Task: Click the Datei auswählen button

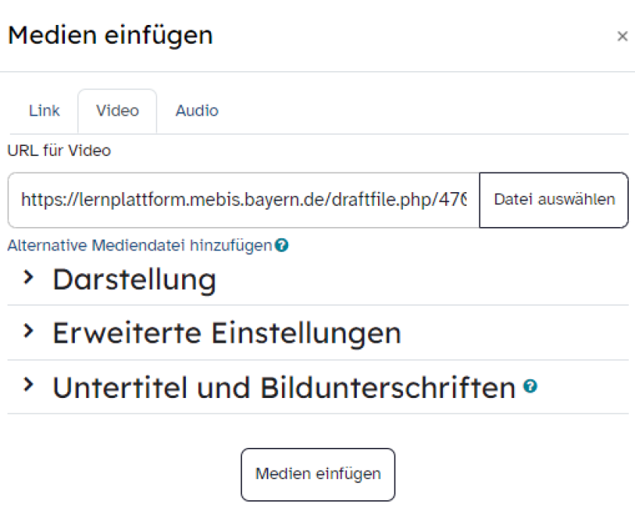Action: point(553,200)
